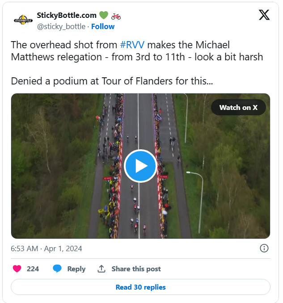Open the Read 30 replies button
Viewport: 283px width, 303px height.
click(x=140, y=287)
